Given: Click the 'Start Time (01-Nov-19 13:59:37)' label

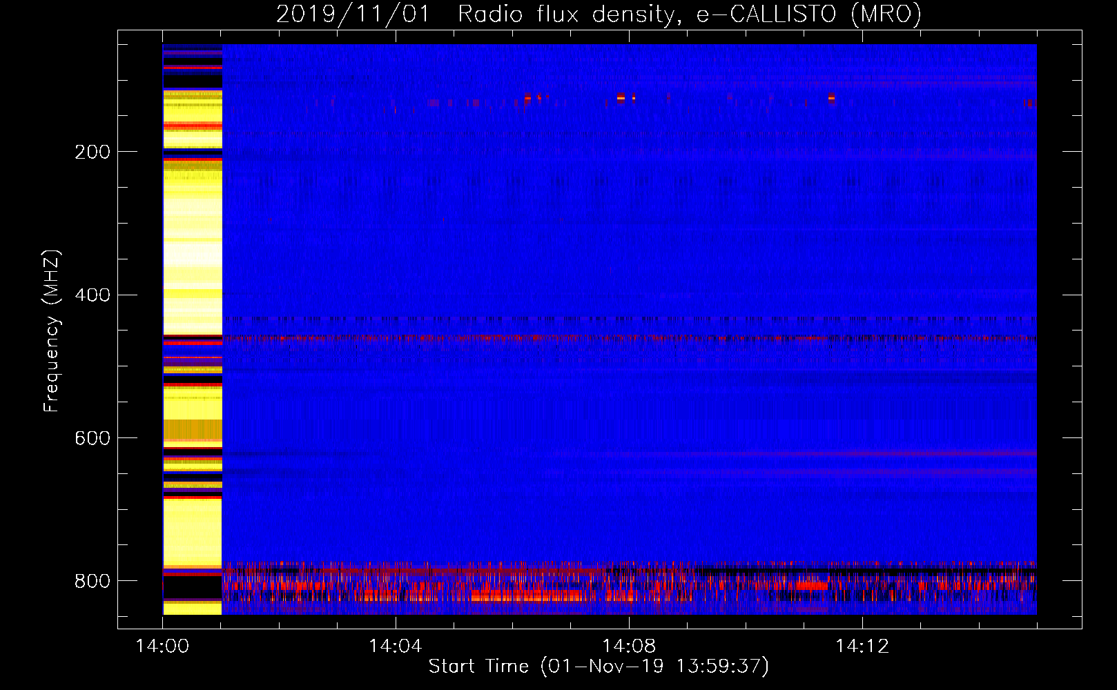Looking at the screenshot, I should coord(599,667).
